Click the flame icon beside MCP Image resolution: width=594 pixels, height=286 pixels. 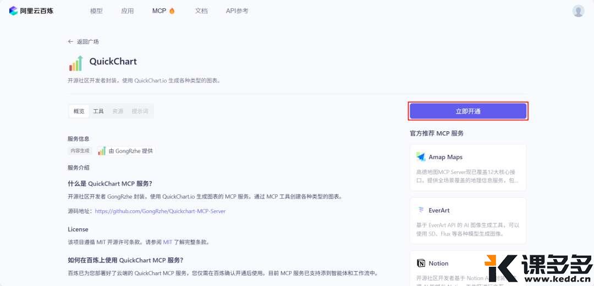pyautogui.click(x=172, y=11)
